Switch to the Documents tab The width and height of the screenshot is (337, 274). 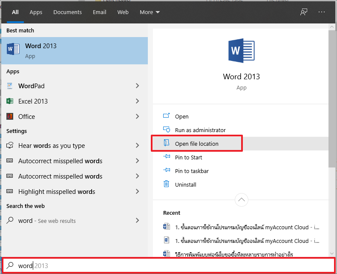tap(67, 12)
